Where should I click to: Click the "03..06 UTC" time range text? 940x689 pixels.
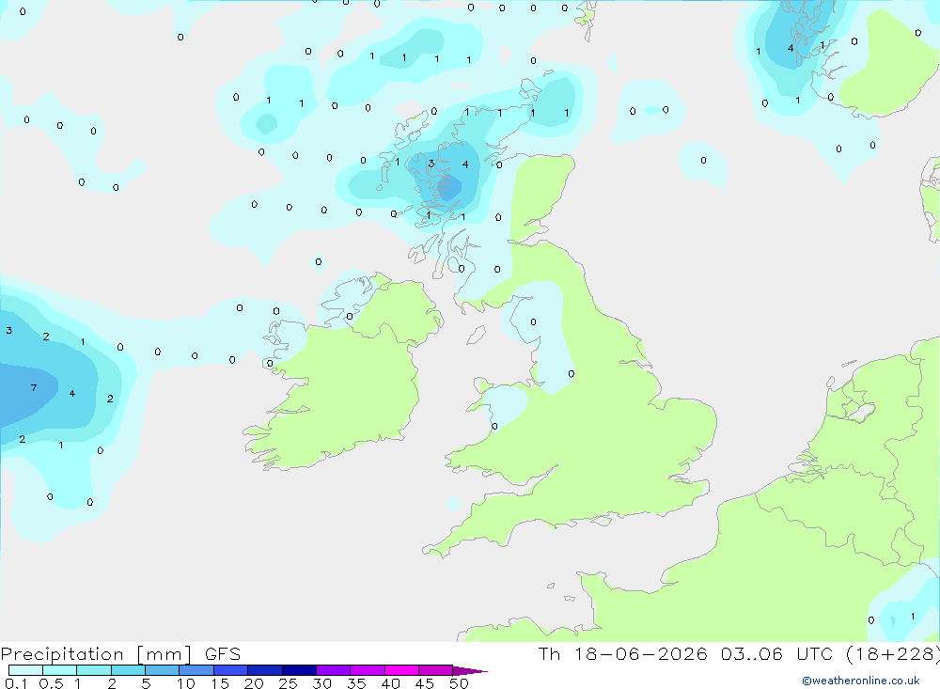click(x=777, y=653)
